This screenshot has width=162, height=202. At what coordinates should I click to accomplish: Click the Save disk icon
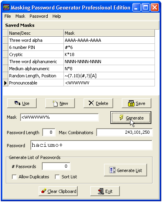click(131, 103)
